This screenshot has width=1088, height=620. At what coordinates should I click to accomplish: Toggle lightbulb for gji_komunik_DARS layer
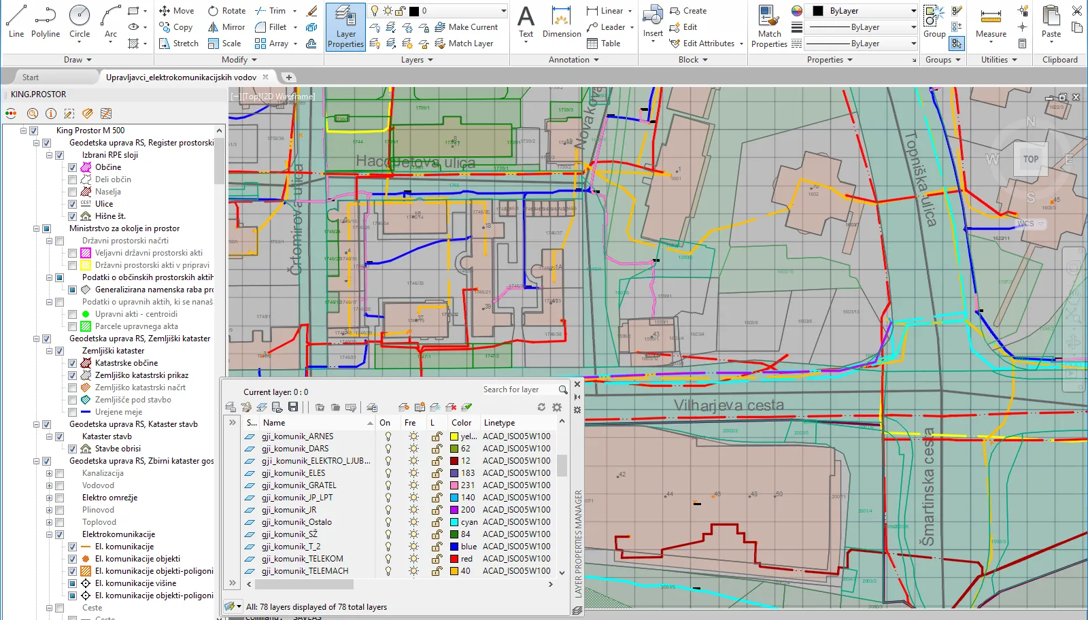[388, 449]
